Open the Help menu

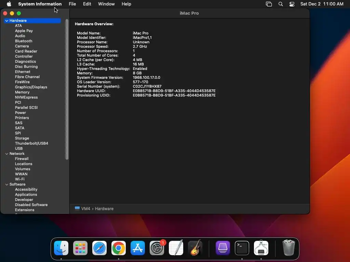click(126, 4)
